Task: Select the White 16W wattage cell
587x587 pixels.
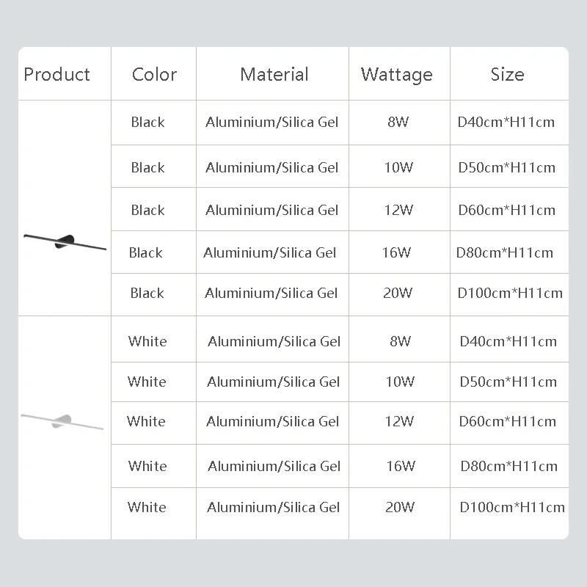Action: 401,466
